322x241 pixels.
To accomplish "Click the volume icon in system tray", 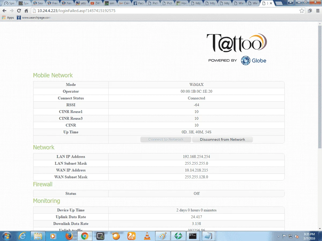I will click(x=297, y=236).
